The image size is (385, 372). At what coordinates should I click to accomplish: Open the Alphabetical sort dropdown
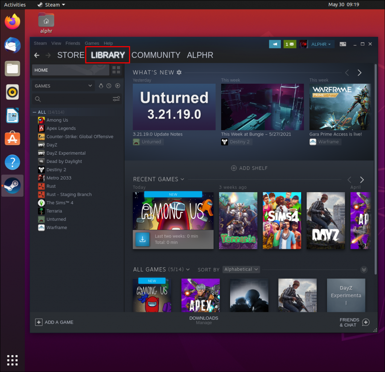241,269
